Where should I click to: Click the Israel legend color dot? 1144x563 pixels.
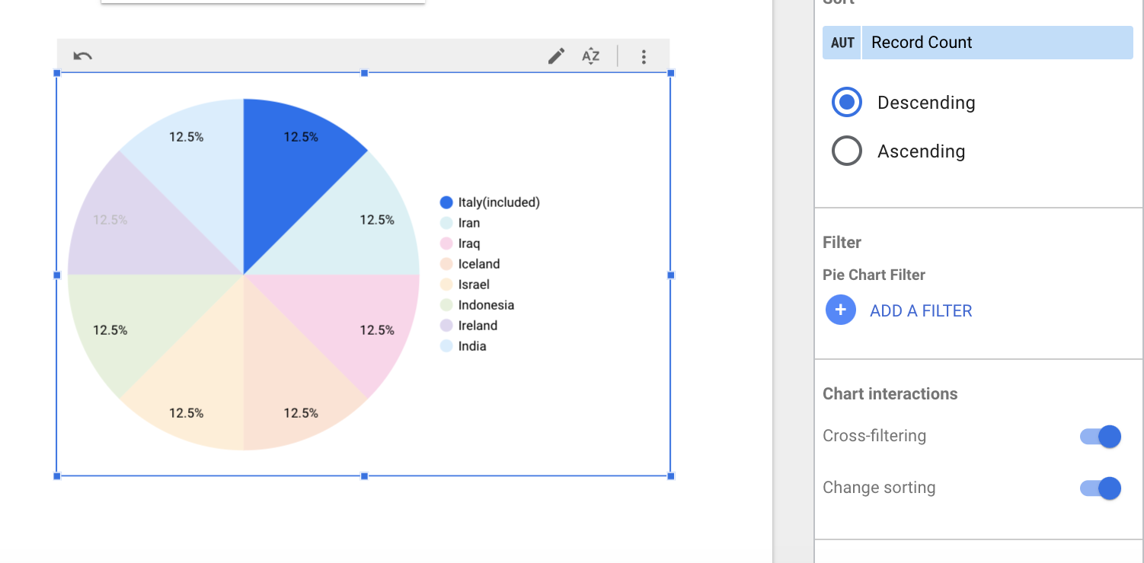coord(446,285)
